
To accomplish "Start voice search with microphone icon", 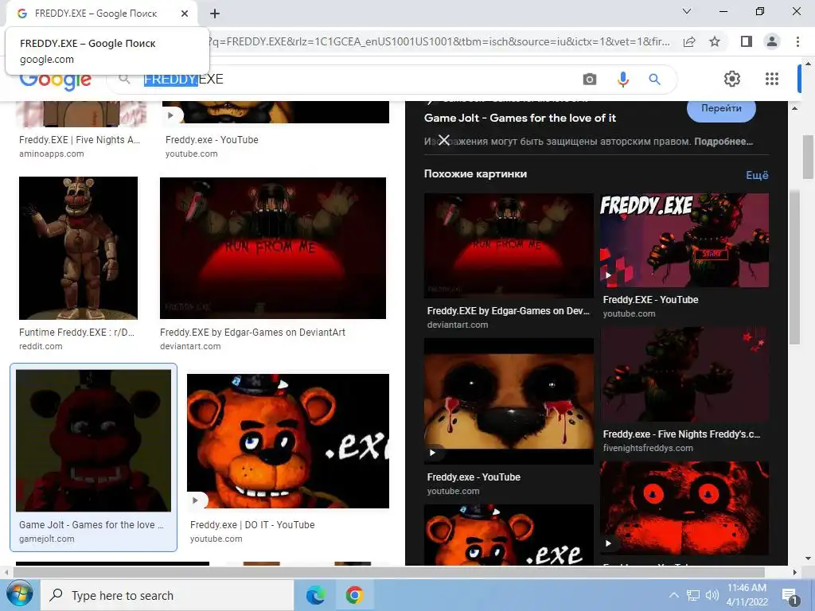I will (622, 79).
